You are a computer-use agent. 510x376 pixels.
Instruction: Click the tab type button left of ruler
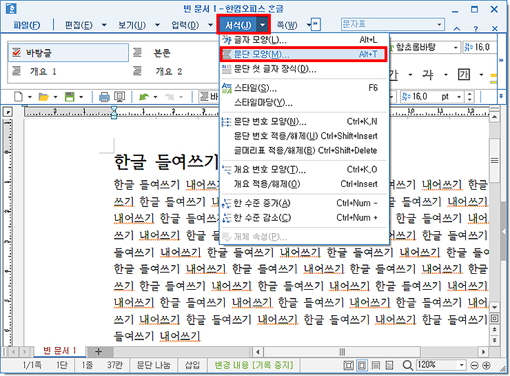pos(7,112)
